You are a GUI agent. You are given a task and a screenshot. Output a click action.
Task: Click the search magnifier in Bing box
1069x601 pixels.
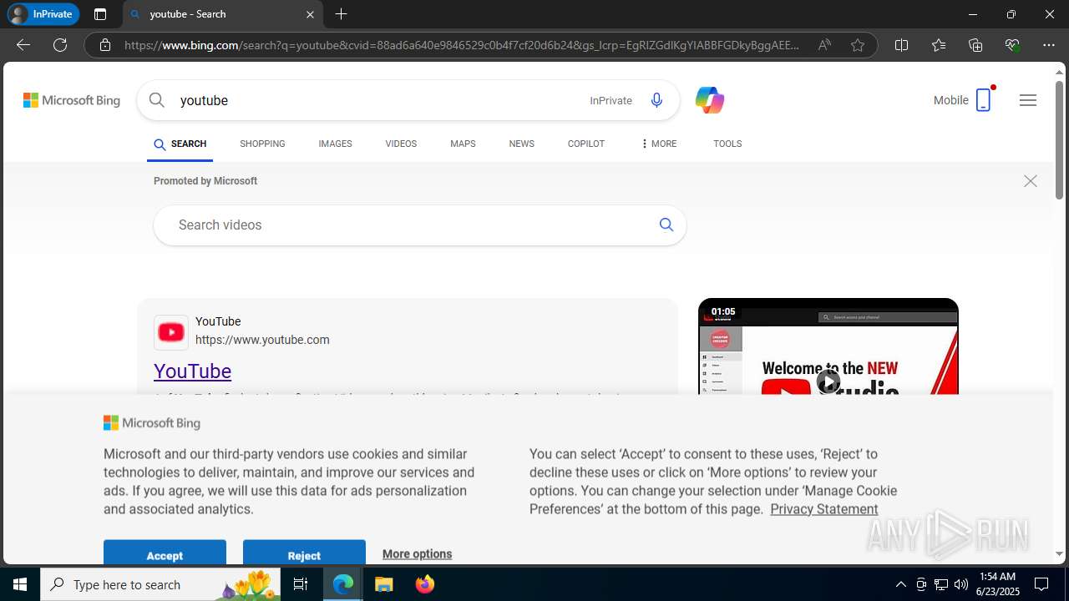point(157,100)
